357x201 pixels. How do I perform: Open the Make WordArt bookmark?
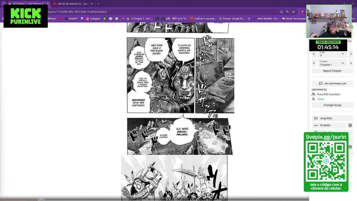(266, 19)
